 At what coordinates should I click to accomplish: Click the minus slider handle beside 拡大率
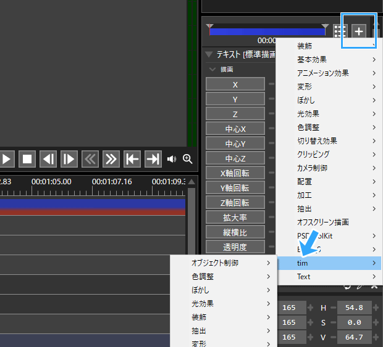click(x=272, y=217)
